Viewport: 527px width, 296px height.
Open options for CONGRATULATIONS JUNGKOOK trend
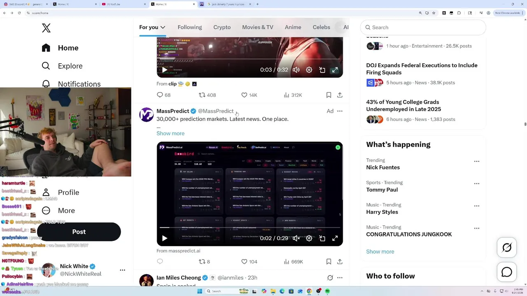pyautogui.click(x=477, y=228)
